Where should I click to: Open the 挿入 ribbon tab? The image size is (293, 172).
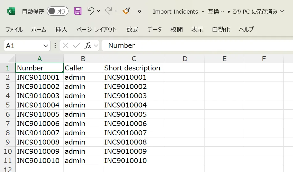coord(61,29)
